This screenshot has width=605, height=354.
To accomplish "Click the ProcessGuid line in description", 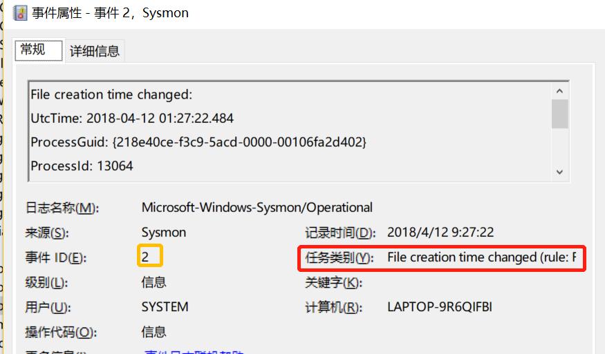I will (198, 142).
